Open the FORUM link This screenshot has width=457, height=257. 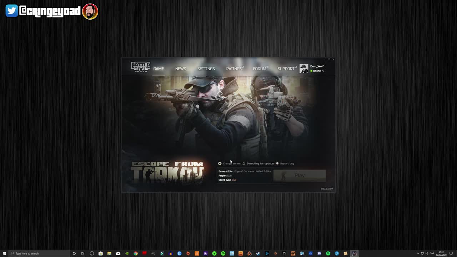[260, 69]
